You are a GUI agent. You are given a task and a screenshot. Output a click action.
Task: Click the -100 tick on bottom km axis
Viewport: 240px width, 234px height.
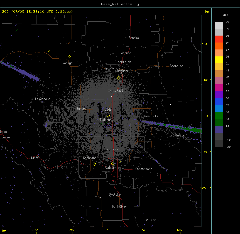[x=35, y=230]
